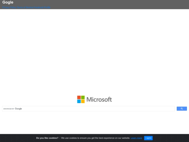The width and height of the screenshot is (189, 142).
Task: Click the Microsoft logo image
Action: point(94,99)
